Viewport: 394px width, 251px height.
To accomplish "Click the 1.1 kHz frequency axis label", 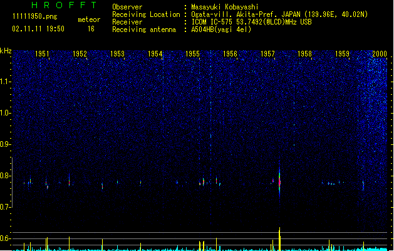I will (5, 82).
